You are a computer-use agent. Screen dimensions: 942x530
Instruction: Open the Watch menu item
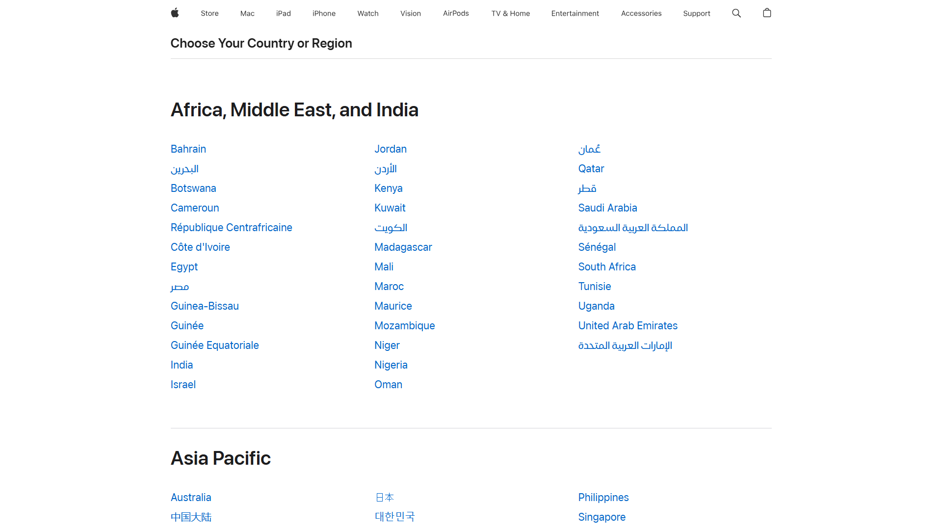tap(368, 13)
